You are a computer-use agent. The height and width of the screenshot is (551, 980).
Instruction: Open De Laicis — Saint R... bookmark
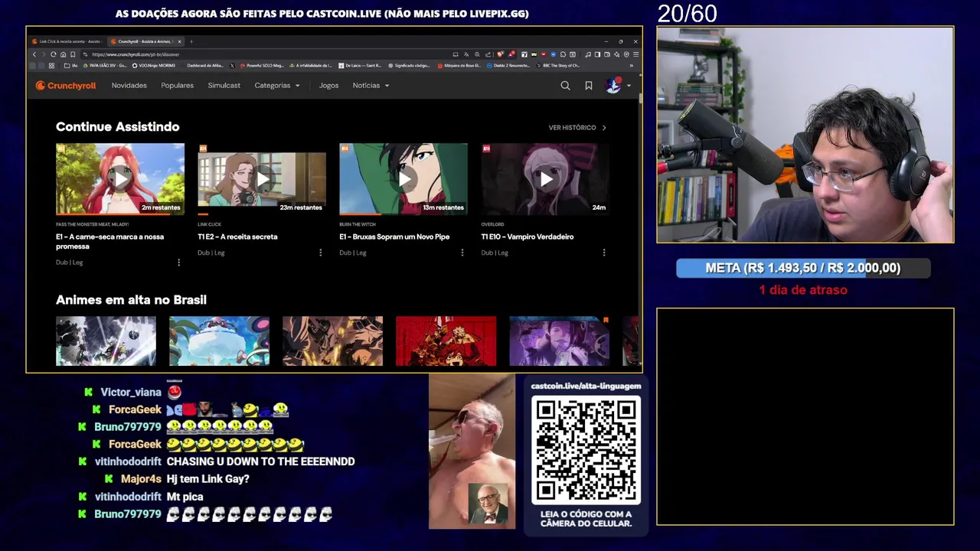click(360, 66)
